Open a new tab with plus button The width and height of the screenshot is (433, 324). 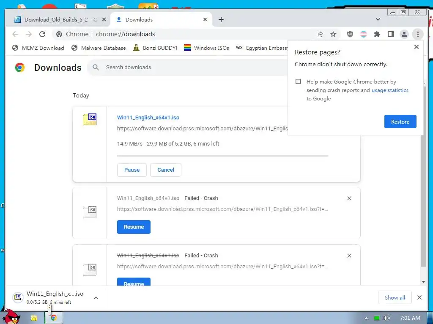221,19
